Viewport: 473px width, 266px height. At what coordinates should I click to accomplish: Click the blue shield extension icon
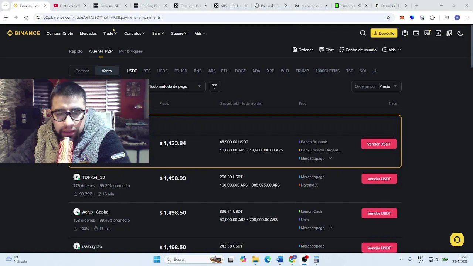click(x=412, y=17)
